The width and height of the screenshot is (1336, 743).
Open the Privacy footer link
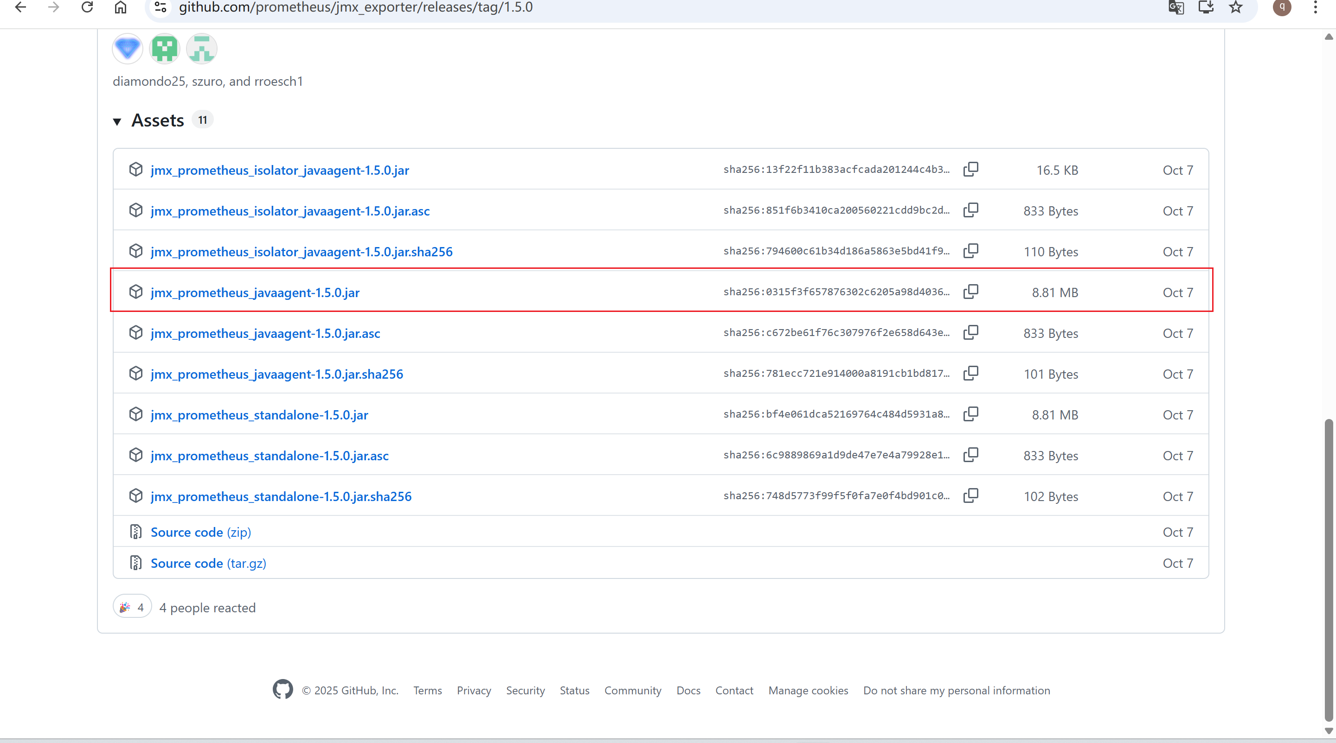point(474,691)
